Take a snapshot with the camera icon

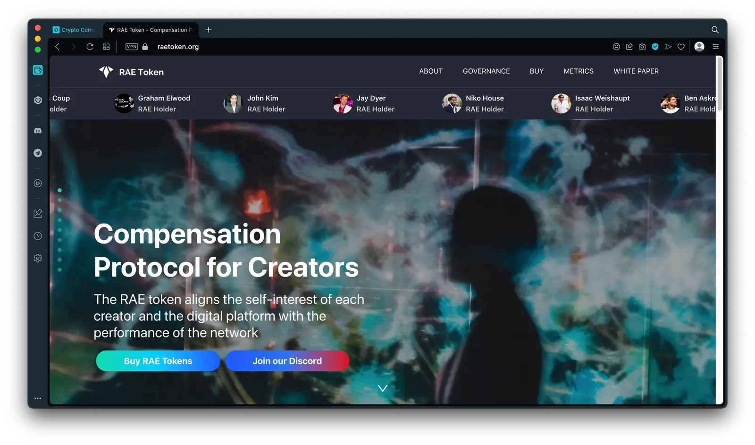(642, 47)
